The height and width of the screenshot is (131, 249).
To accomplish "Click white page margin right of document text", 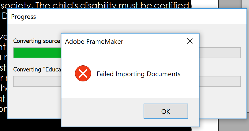I will click(205, 4).
